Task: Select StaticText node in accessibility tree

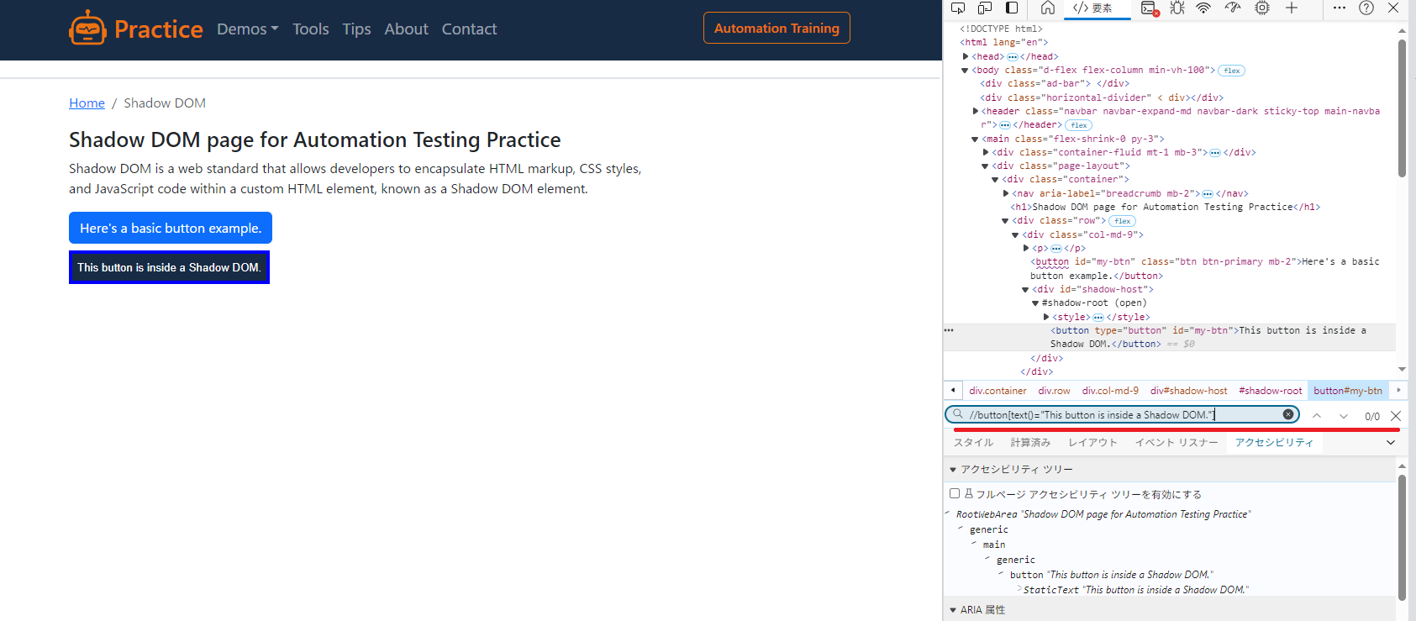Action: [1135, 590]
